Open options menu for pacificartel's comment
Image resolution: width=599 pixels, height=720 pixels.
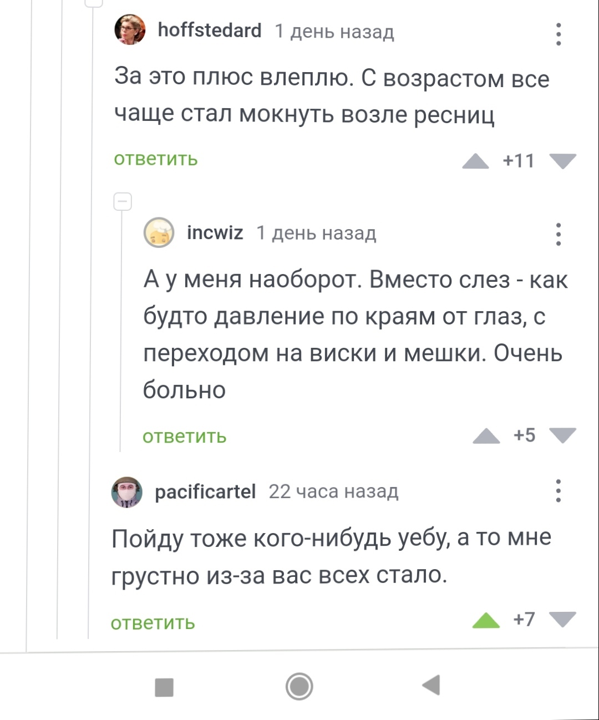coord(558,491)
